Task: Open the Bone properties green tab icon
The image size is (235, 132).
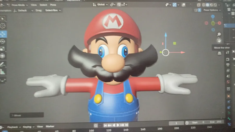Action: click(229, 119)
